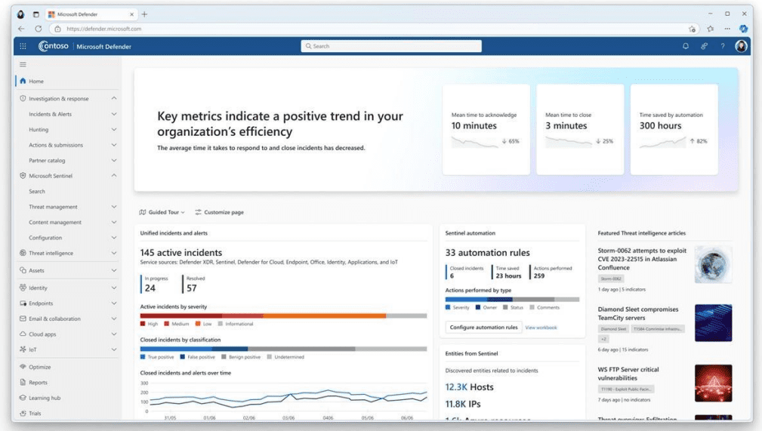Click the Mean time to close card
Screen dimensions: 762x431
click(x=580, y=130)
